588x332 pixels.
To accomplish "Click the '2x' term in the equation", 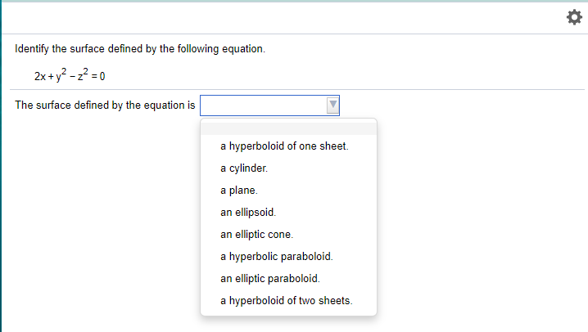I will pos(40,77).
